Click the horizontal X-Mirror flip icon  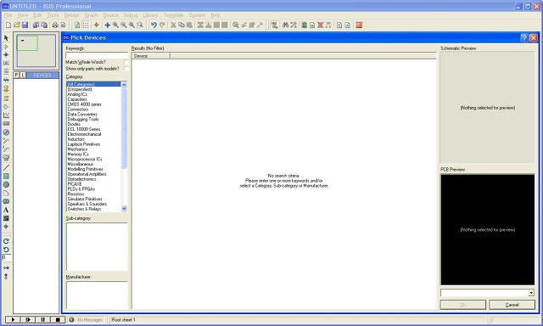tap(6, 267)
